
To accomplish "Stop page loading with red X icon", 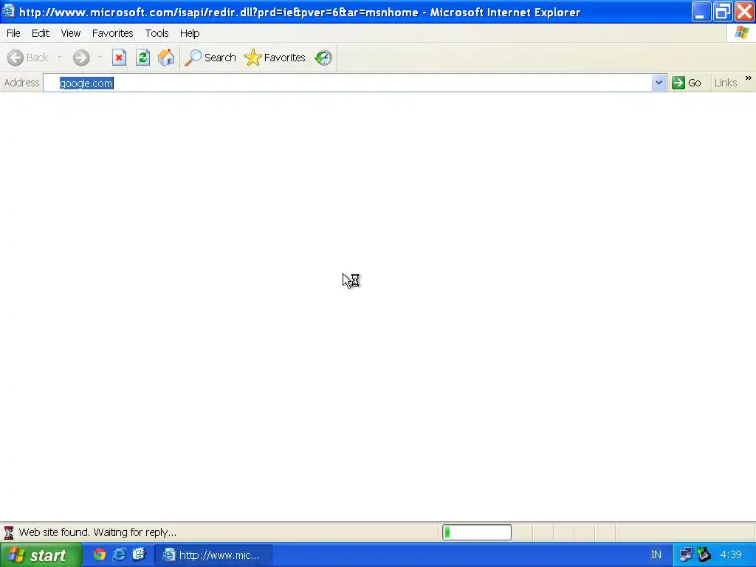I will click(x=119, y=58).
